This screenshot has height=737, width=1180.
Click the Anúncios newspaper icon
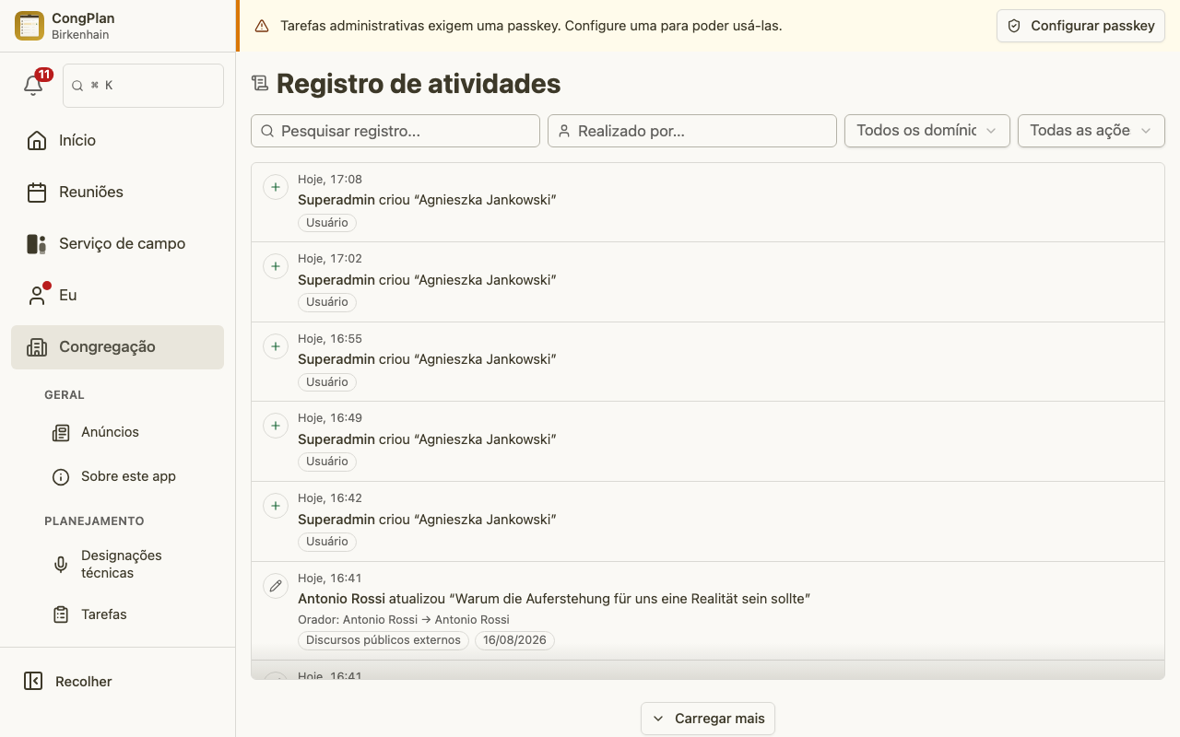[x=61, y=432]
